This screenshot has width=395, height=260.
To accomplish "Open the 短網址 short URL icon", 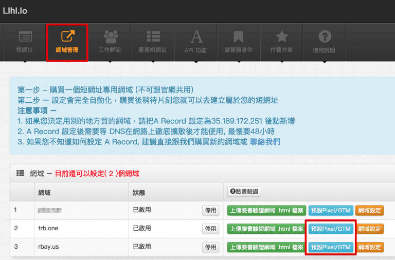I will click(25, 37).
